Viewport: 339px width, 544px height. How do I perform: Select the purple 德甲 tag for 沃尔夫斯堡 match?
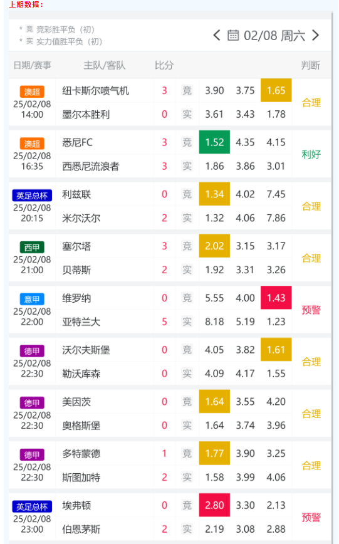[x=32, y=351]
